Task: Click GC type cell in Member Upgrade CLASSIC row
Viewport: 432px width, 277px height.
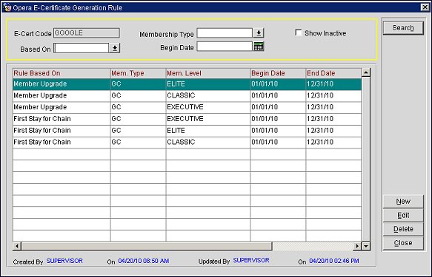Action: [x=138, y=95]
